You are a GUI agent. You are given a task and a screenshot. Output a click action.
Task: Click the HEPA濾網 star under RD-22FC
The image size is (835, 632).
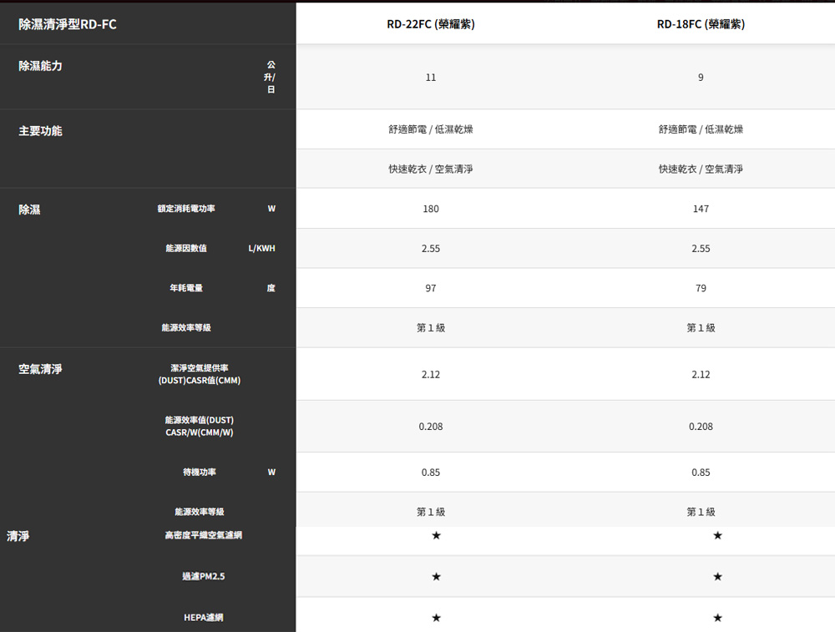436,618
